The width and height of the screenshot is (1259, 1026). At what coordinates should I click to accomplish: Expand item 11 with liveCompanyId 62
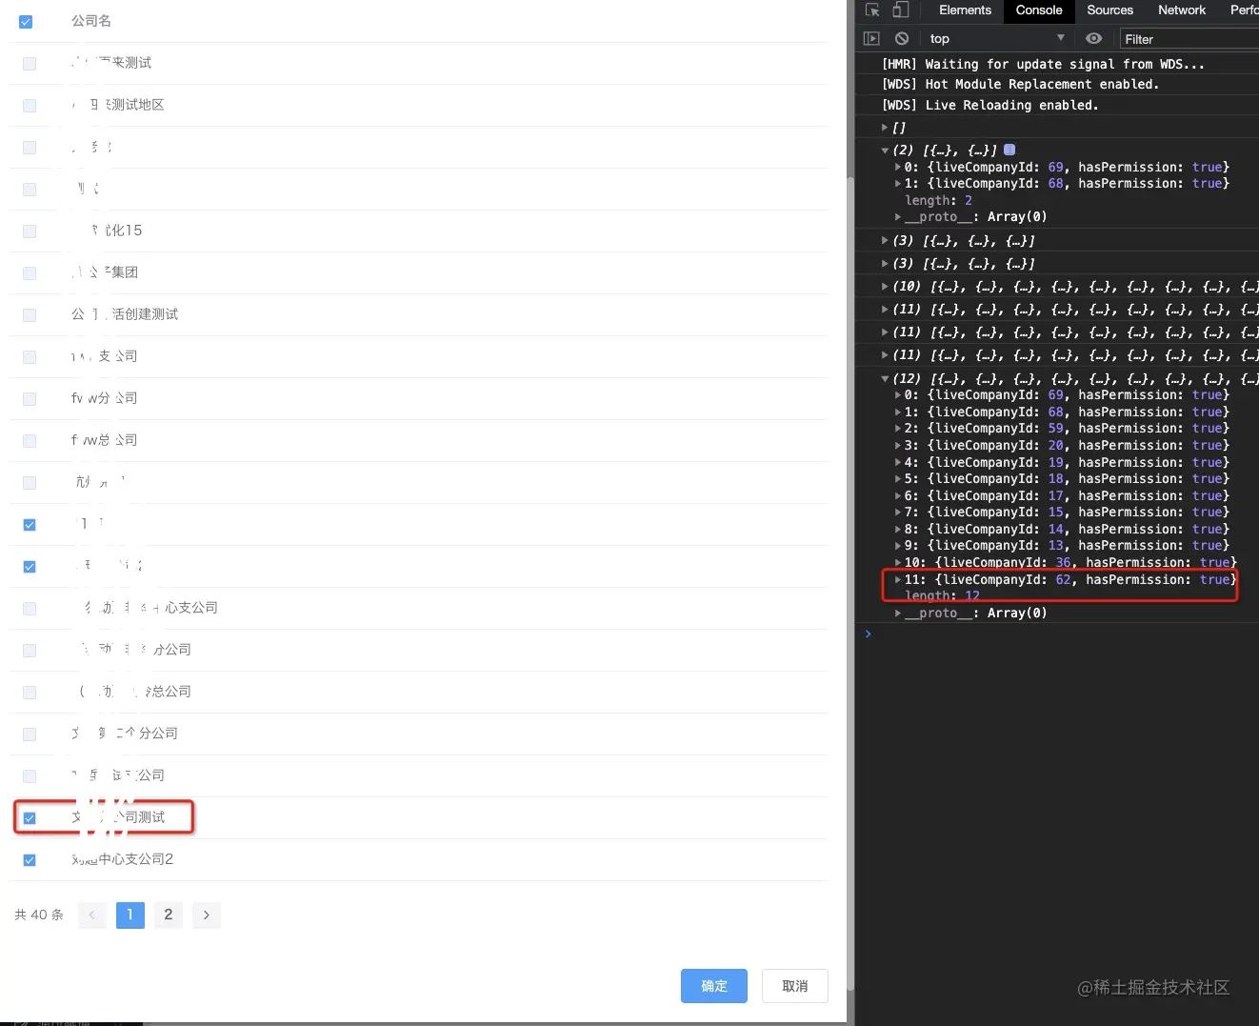897,579
